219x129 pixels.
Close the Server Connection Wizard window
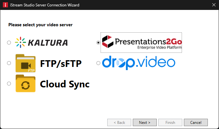(214, 5)
